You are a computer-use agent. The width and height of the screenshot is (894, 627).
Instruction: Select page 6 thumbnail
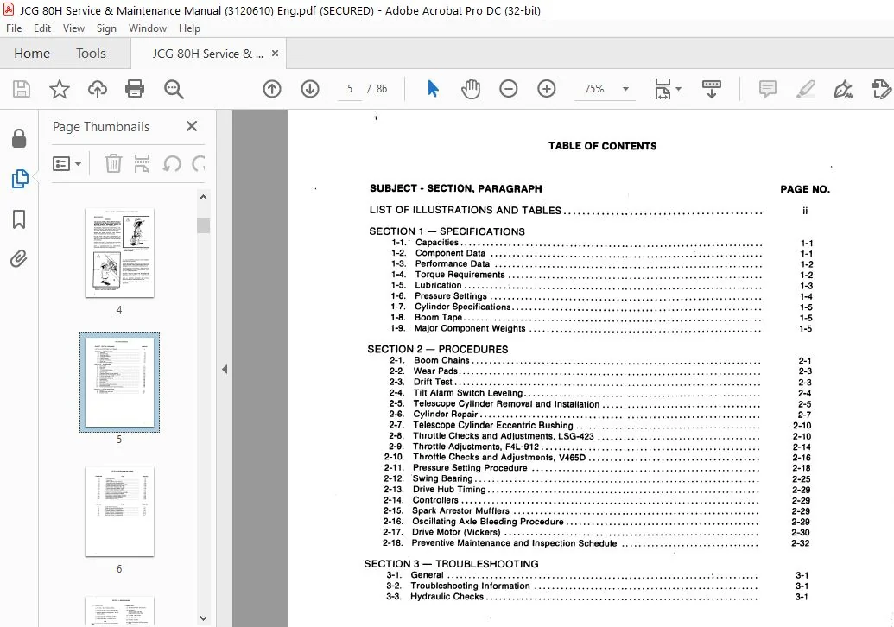click(119, 511)
